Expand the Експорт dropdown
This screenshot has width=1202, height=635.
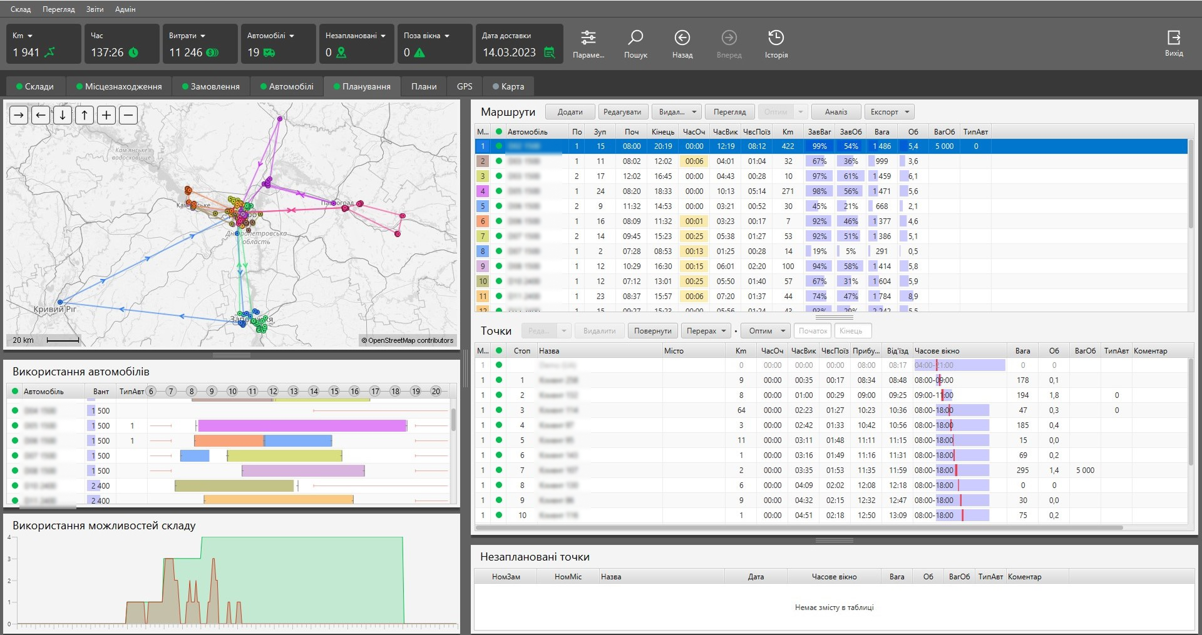[889, 112]
